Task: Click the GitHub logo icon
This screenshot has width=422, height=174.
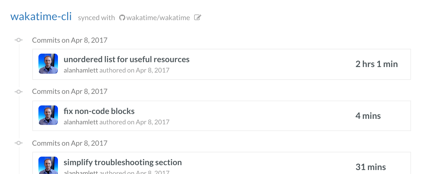Action: pyautogui.click(x=122, y=18)
